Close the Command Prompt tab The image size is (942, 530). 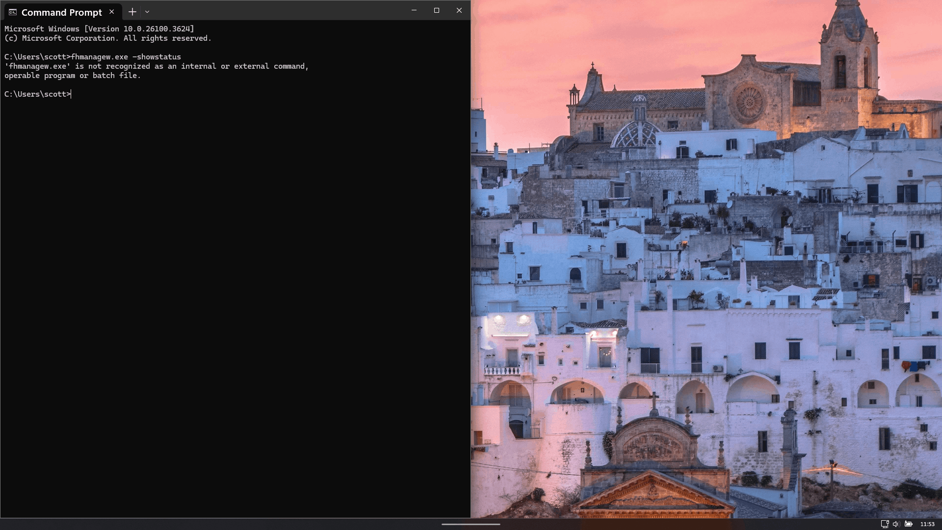tap(112, 12)
